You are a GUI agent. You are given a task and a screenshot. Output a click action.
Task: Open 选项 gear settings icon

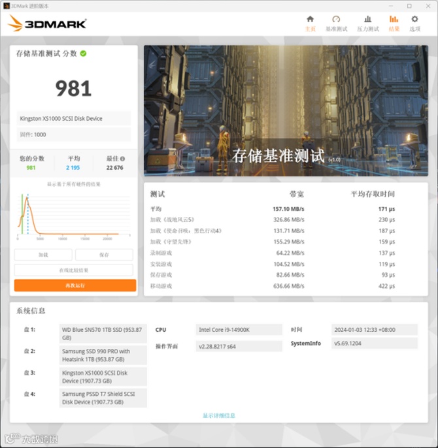414,19
